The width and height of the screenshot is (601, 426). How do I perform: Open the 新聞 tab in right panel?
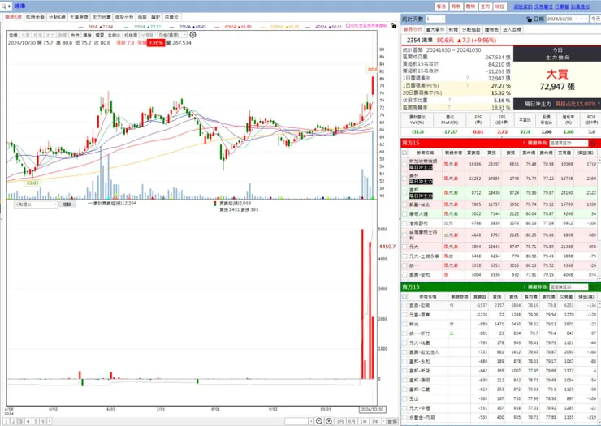(x=453, y=29)
